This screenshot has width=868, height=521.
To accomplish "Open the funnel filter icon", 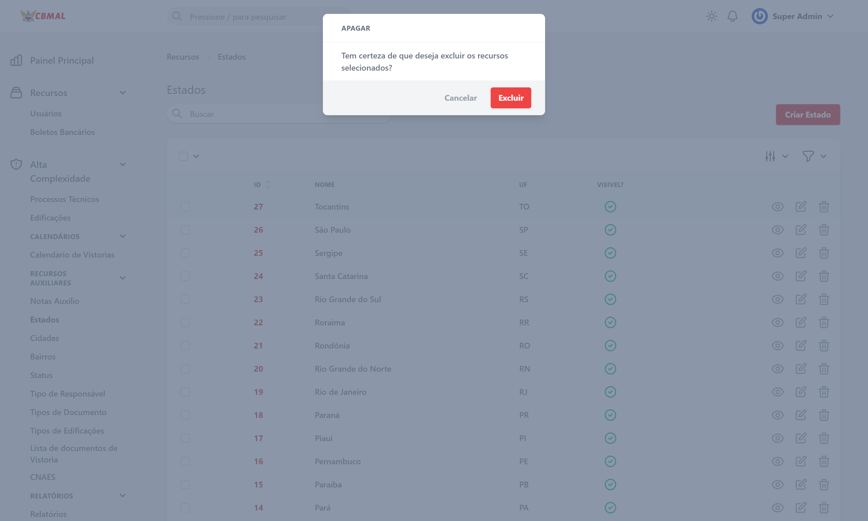I will 808,156.
